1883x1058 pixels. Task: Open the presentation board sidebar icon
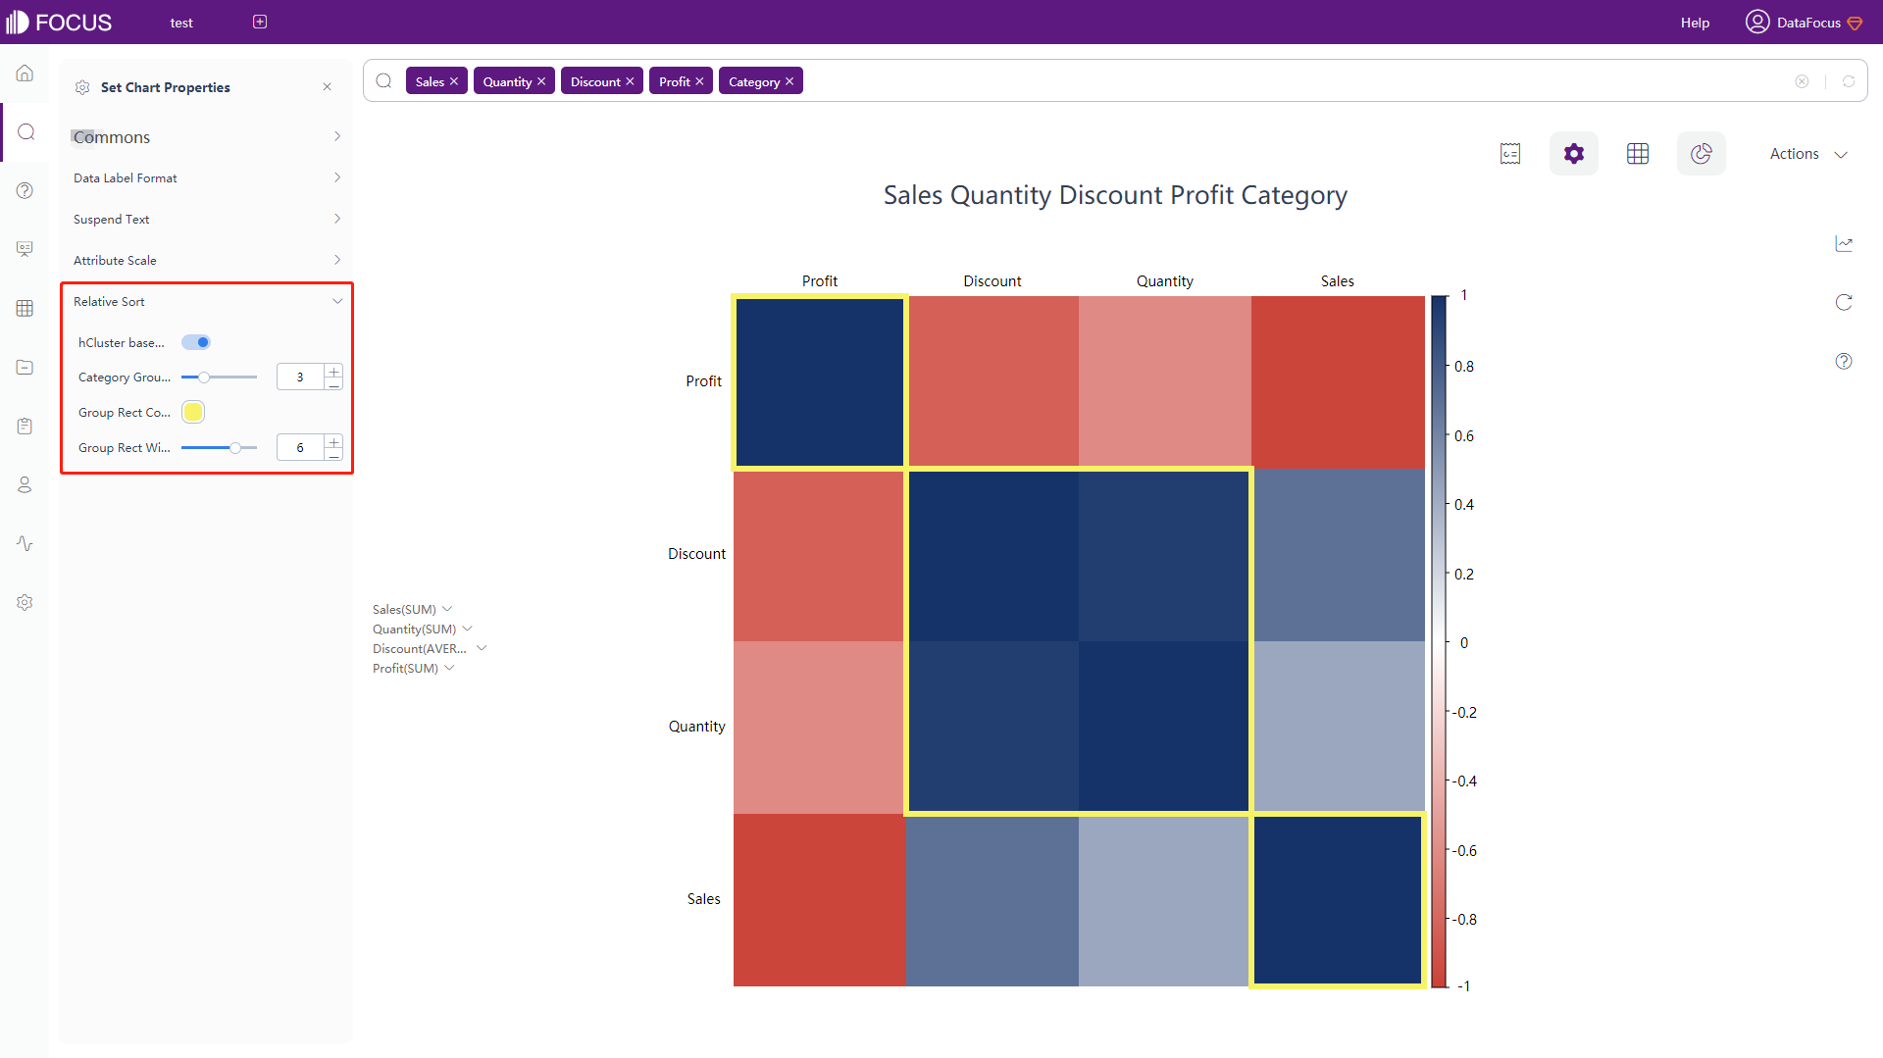point(25,249)
